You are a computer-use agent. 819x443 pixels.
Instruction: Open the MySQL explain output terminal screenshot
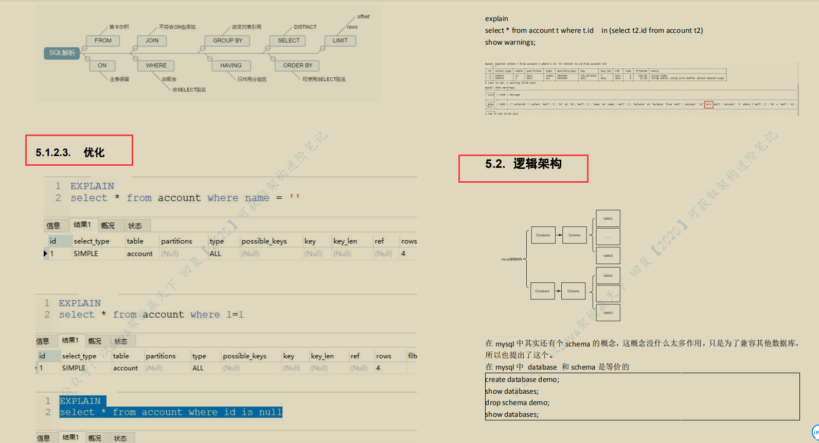(641, 89)
